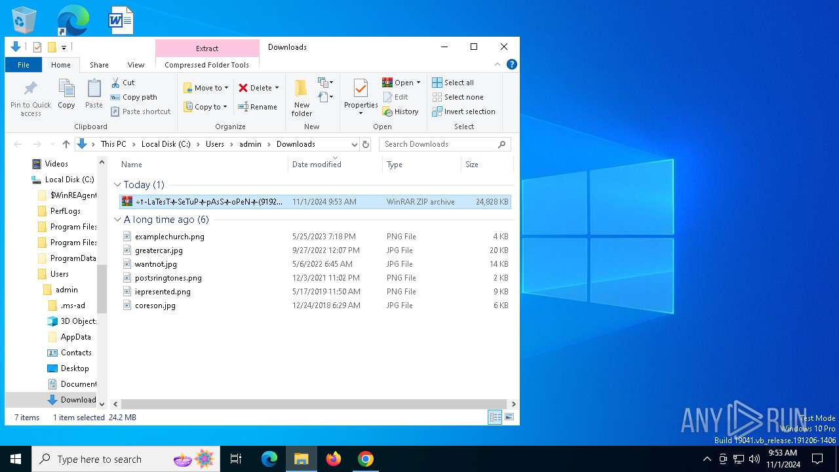Click the Search Downloads input field
839x472 pixels.
point(439,144)
